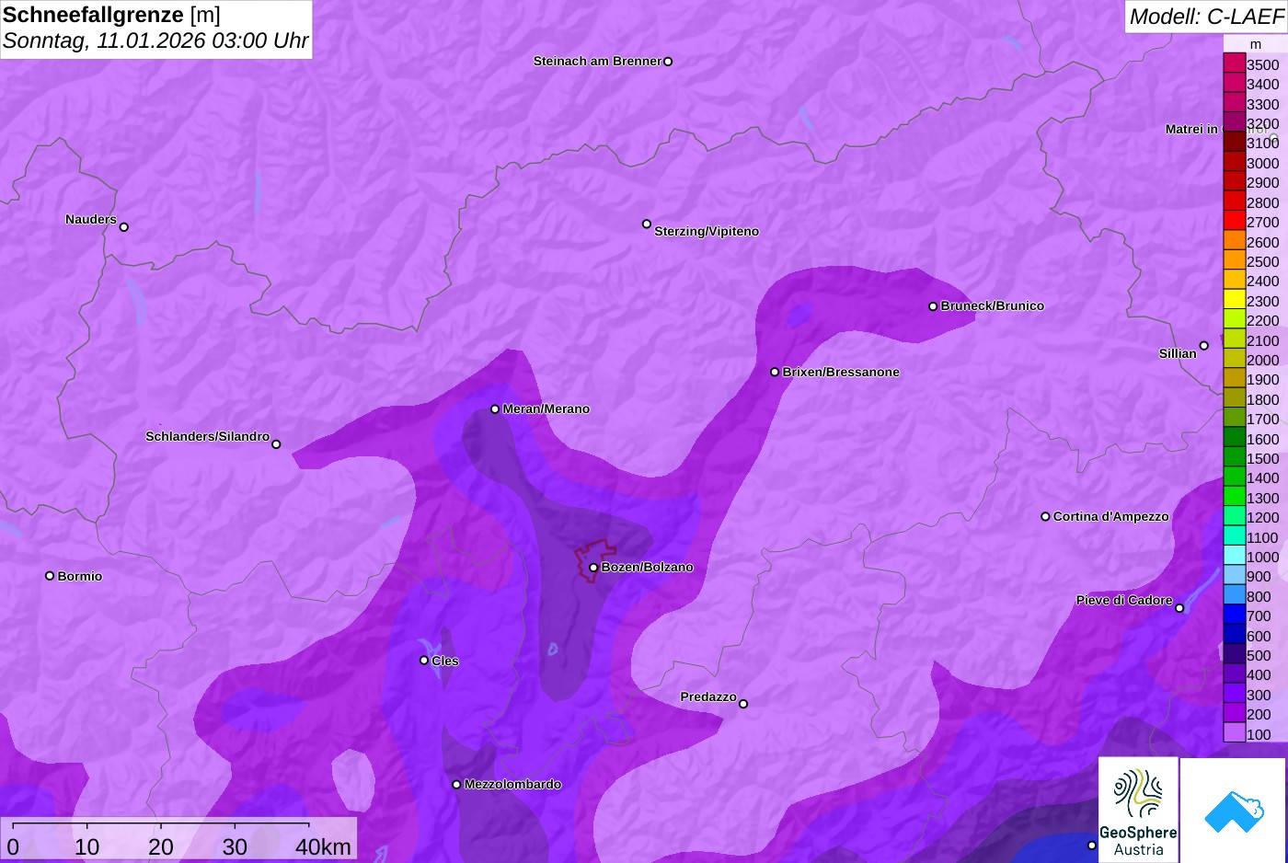Screen dimensions: 1288x863
Task: Click the Schneefallgrenze [m] title
Action: point(111,15)
